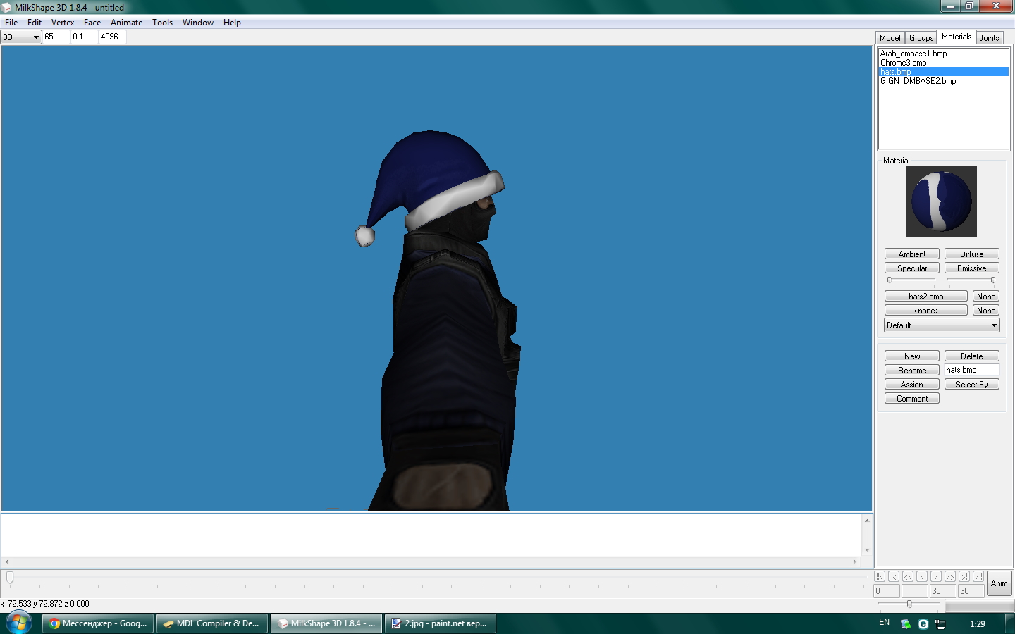Go to the next keyframe (>| button)
This screenshot has height=634, width=1015.
tap(964, 576)
